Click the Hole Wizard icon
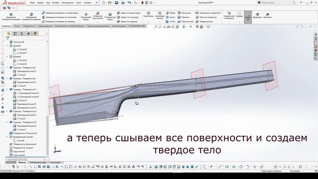Screen dimensions: 318x179 coord(97,13)
